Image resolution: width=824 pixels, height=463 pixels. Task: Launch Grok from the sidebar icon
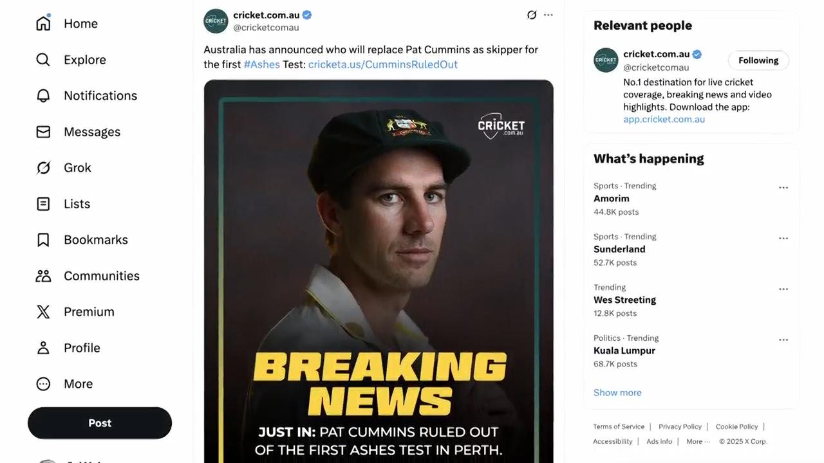43,168
